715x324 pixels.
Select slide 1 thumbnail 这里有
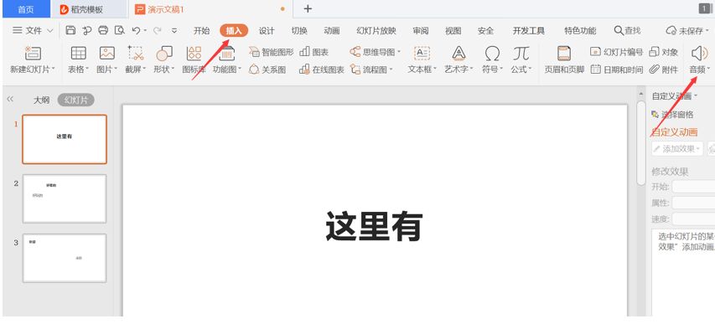click(x=65, y=140)
